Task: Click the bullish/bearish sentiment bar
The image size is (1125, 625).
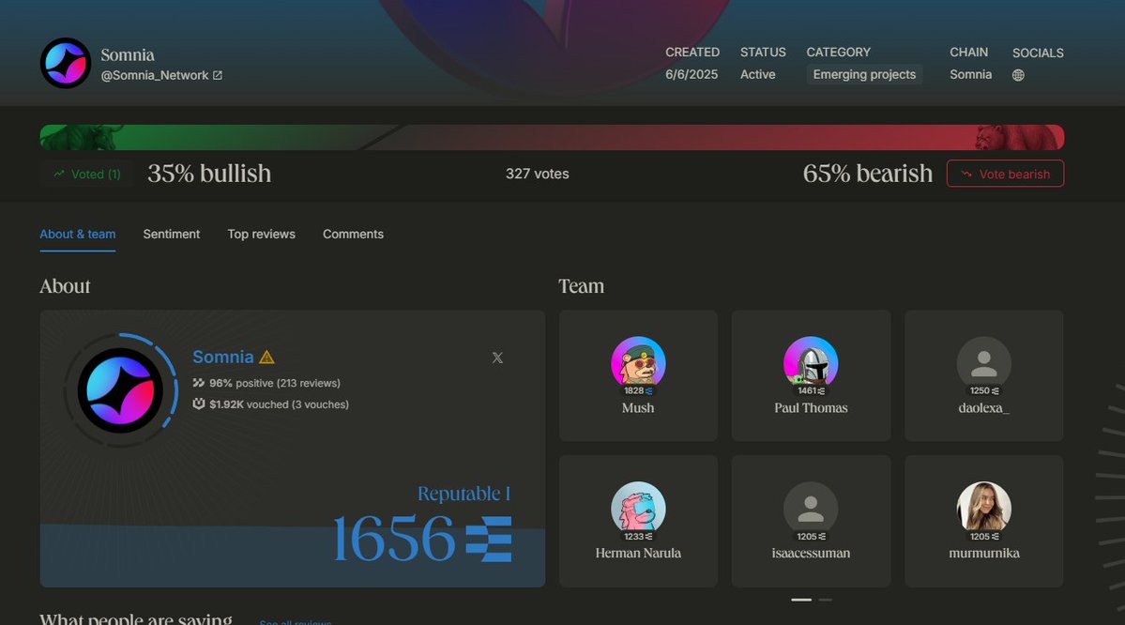Action: tap(552, 137)
